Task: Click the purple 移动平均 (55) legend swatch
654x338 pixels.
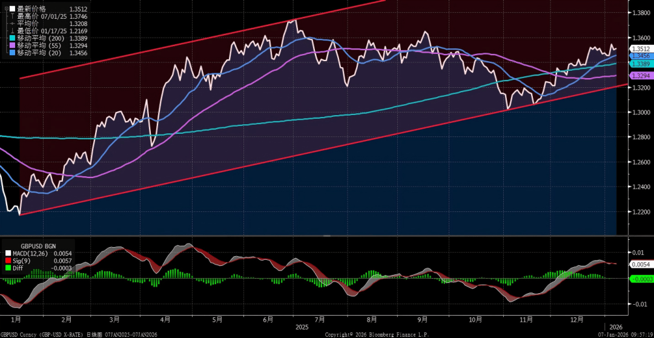Action: [12, 45]
